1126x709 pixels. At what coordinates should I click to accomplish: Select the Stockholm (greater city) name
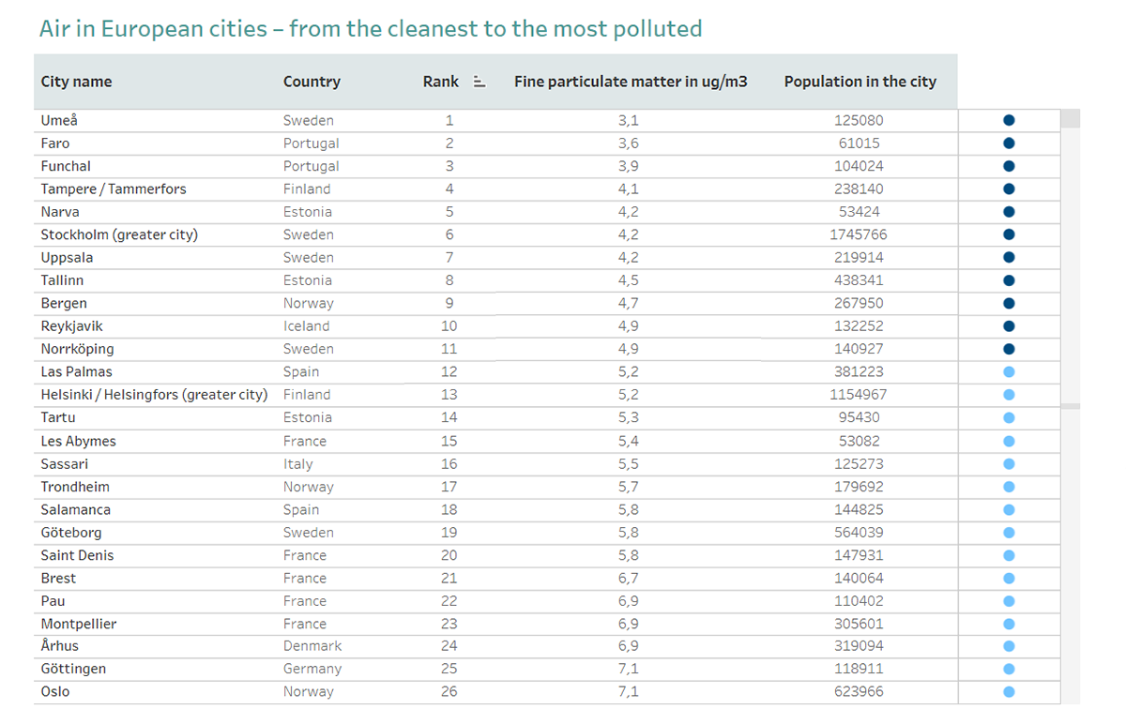[119, 234]
